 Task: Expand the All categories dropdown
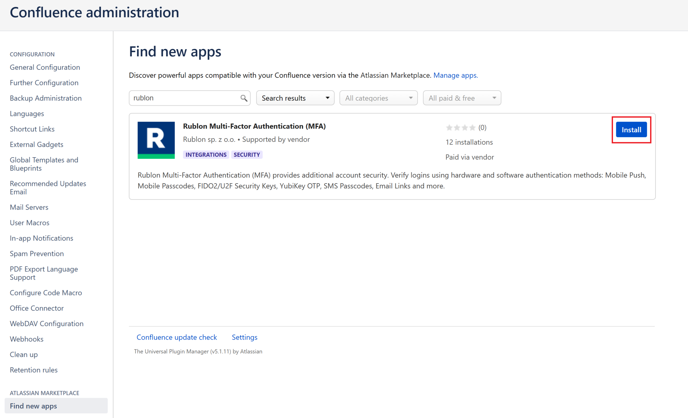point(378,98)
